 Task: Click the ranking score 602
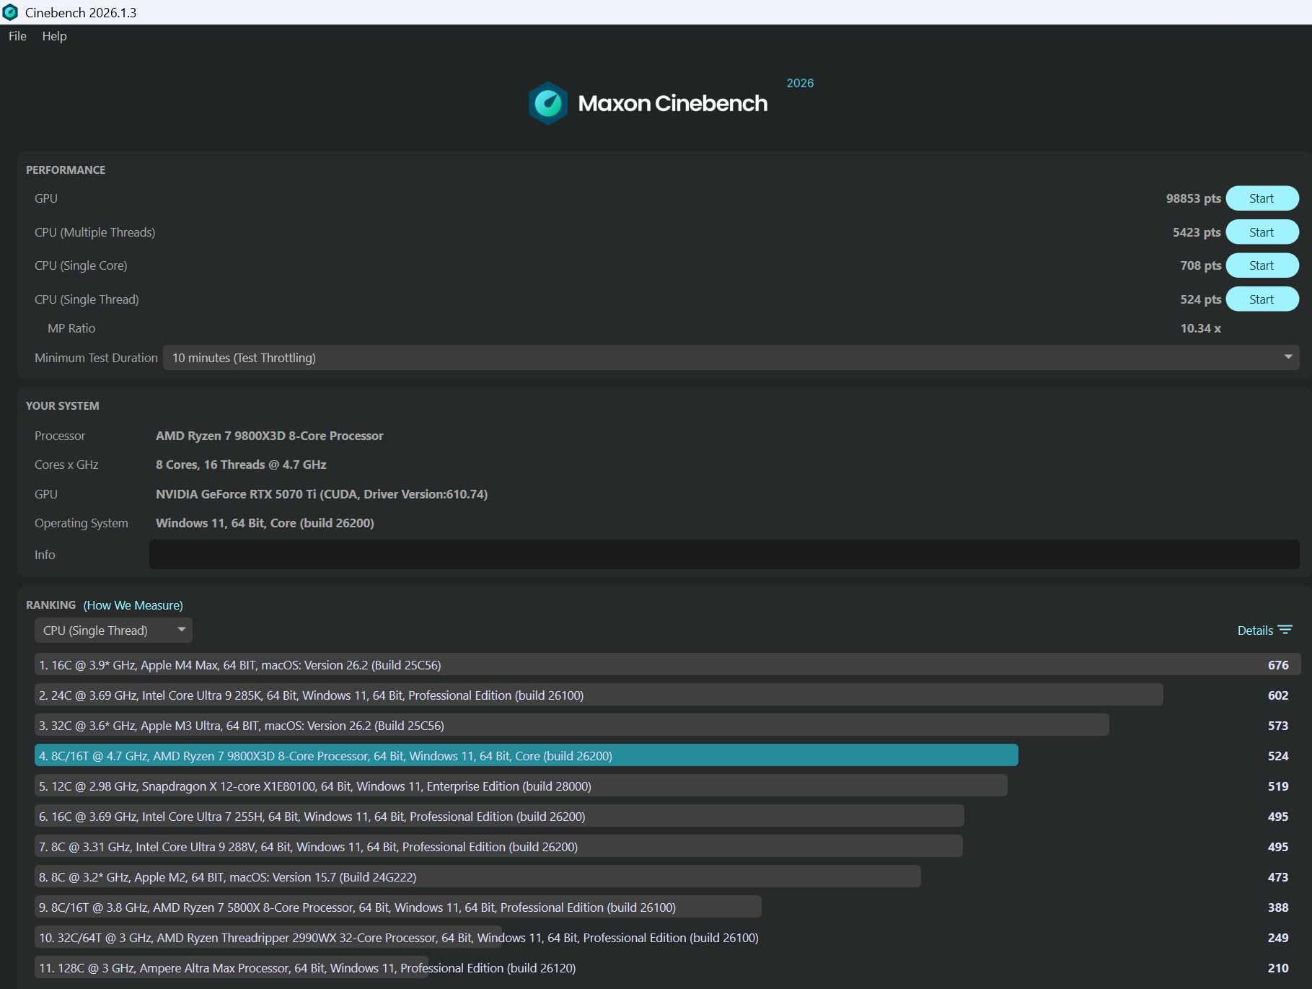tap(1278, 695)
